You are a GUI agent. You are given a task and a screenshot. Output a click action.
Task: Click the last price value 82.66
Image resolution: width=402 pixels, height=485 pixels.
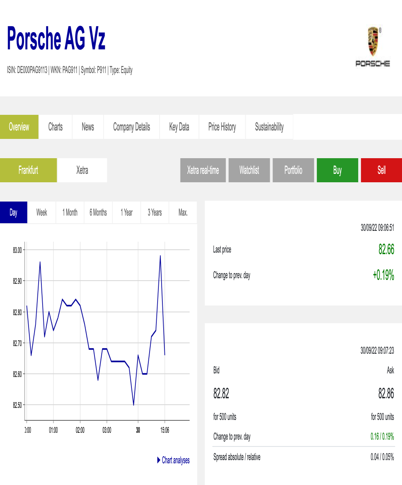click(x=386, y=249)
